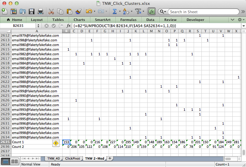
Task: Click the cancel formula entry button
Action: coord(46,26)
